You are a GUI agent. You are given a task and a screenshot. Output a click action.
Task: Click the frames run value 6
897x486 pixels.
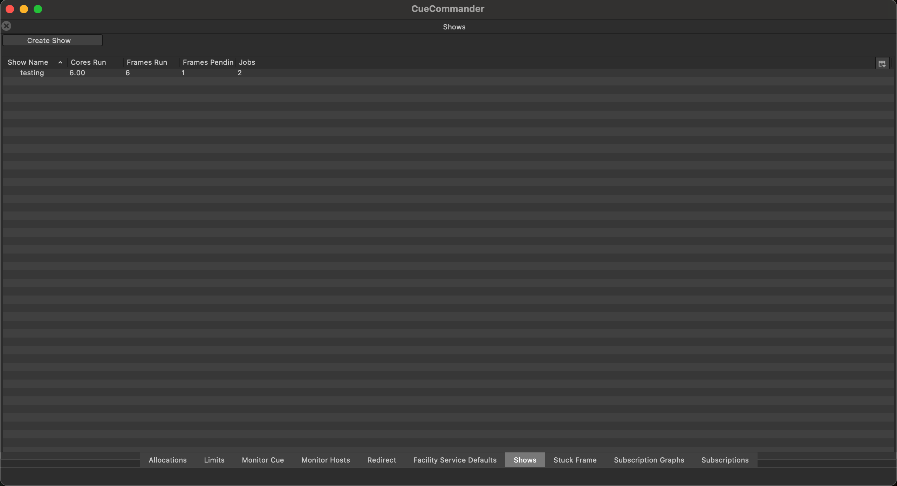(128, 73)
